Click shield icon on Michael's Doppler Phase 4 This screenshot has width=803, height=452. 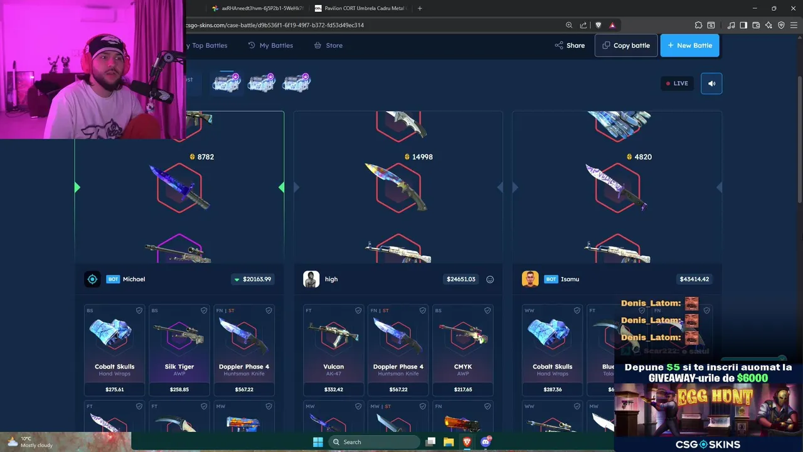pyautogui.click(x=269, y=310)
